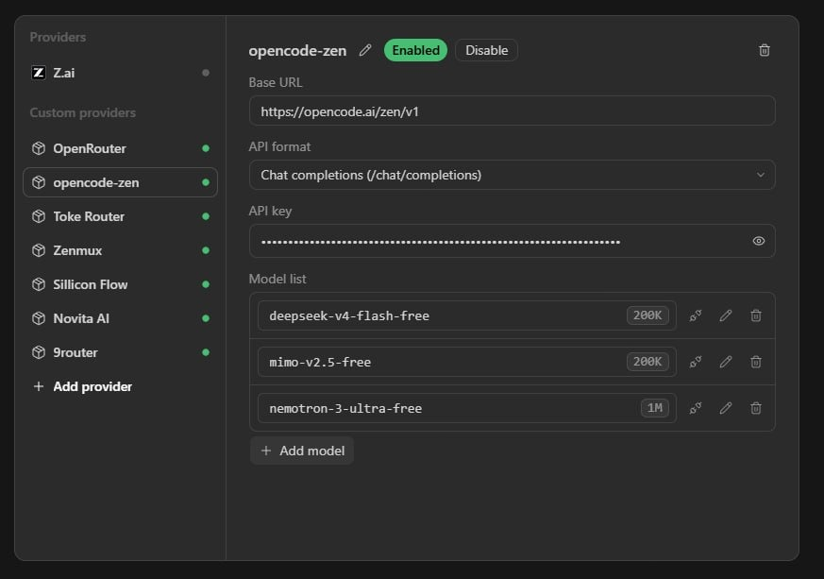
Task: Test connection for deepseek-v4-flash-free model
Action: [x=696, y=315]
